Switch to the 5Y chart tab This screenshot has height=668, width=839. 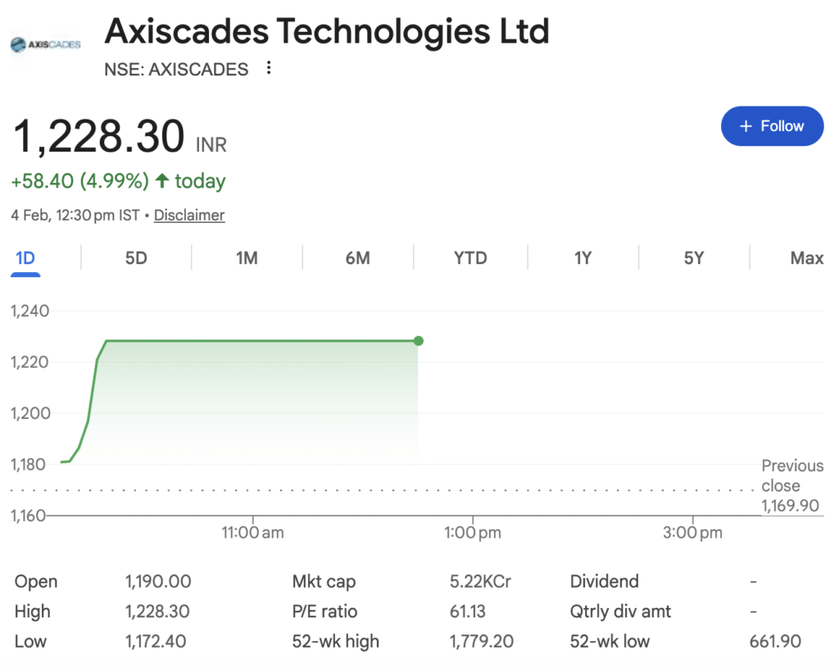click(694, 258)
